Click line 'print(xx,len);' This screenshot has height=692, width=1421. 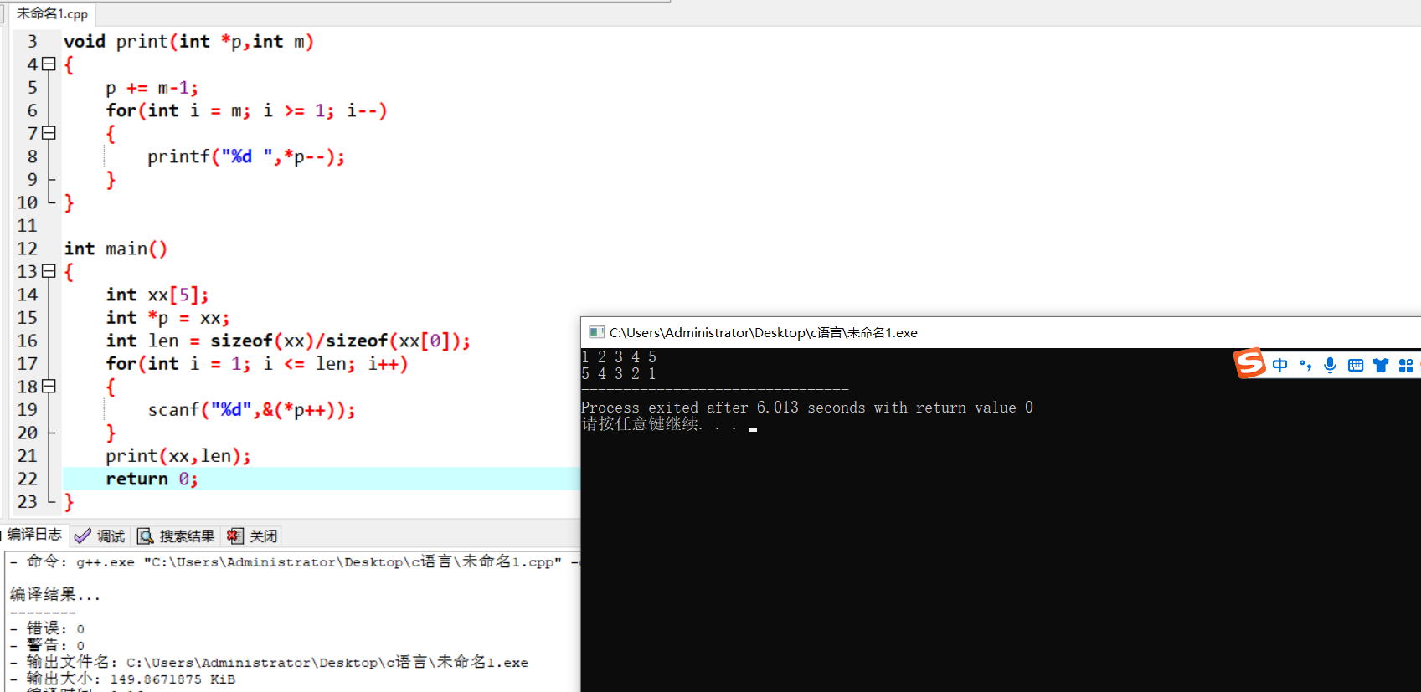178,455
